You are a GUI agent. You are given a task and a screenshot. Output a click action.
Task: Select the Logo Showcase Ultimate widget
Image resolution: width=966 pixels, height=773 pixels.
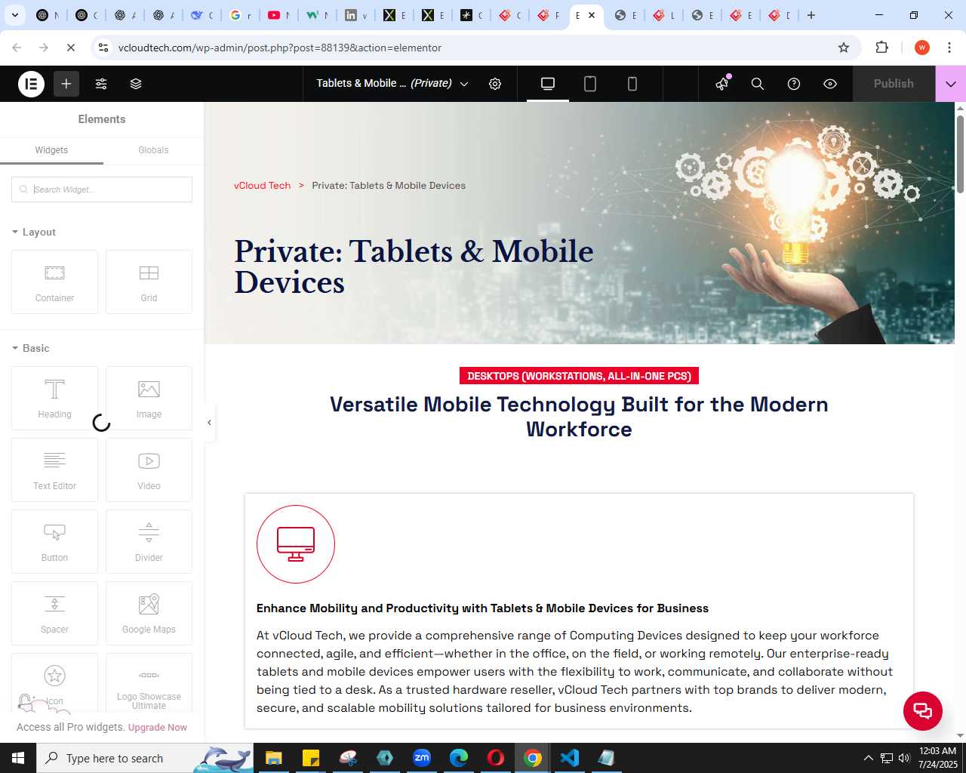[x=149, y=683]
